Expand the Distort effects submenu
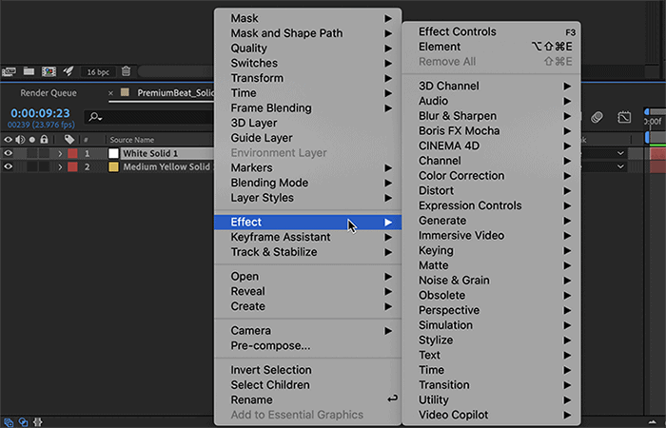The height and width of the screenshot is (428, 666). point(492,190)
